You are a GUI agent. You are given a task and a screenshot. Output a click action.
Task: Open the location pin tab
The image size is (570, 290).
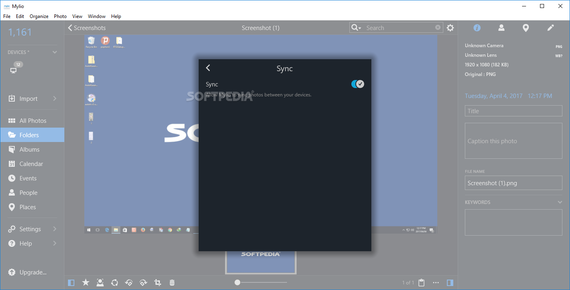[x=526, y=28]
